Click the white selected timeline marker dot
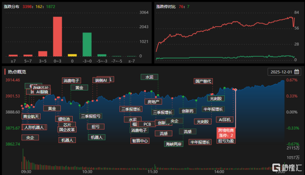Viewport: 305px width, 175px height. point(235,90)
